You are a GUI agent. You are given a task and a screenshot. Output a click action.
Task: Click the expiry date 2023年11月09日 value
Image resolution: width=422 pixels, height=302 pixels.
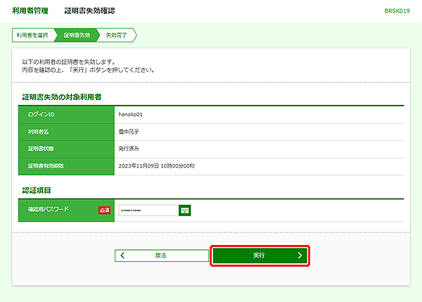(157, 166)
